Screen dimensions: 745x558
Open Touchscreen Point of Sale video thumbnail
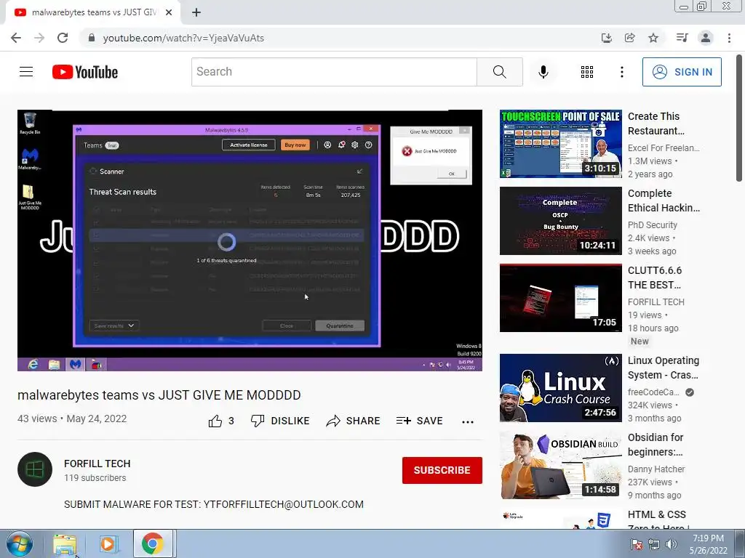561,144
